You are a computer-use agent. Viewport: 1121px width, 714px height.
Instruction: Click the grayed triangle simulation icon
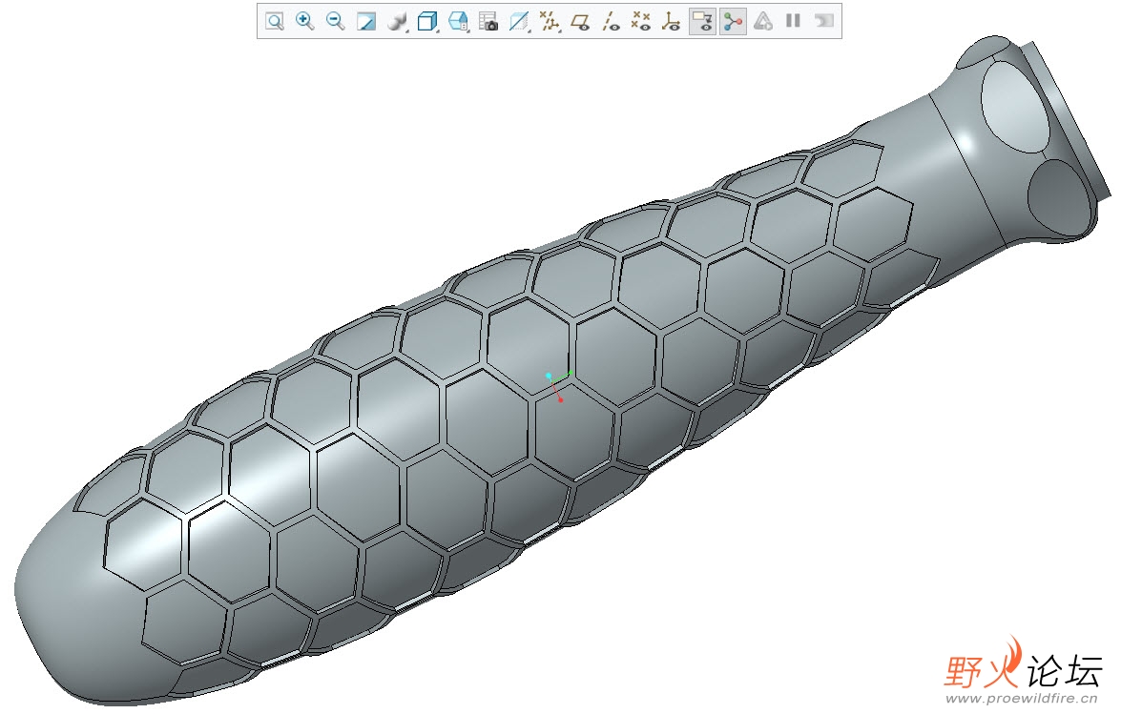[763, 21]
